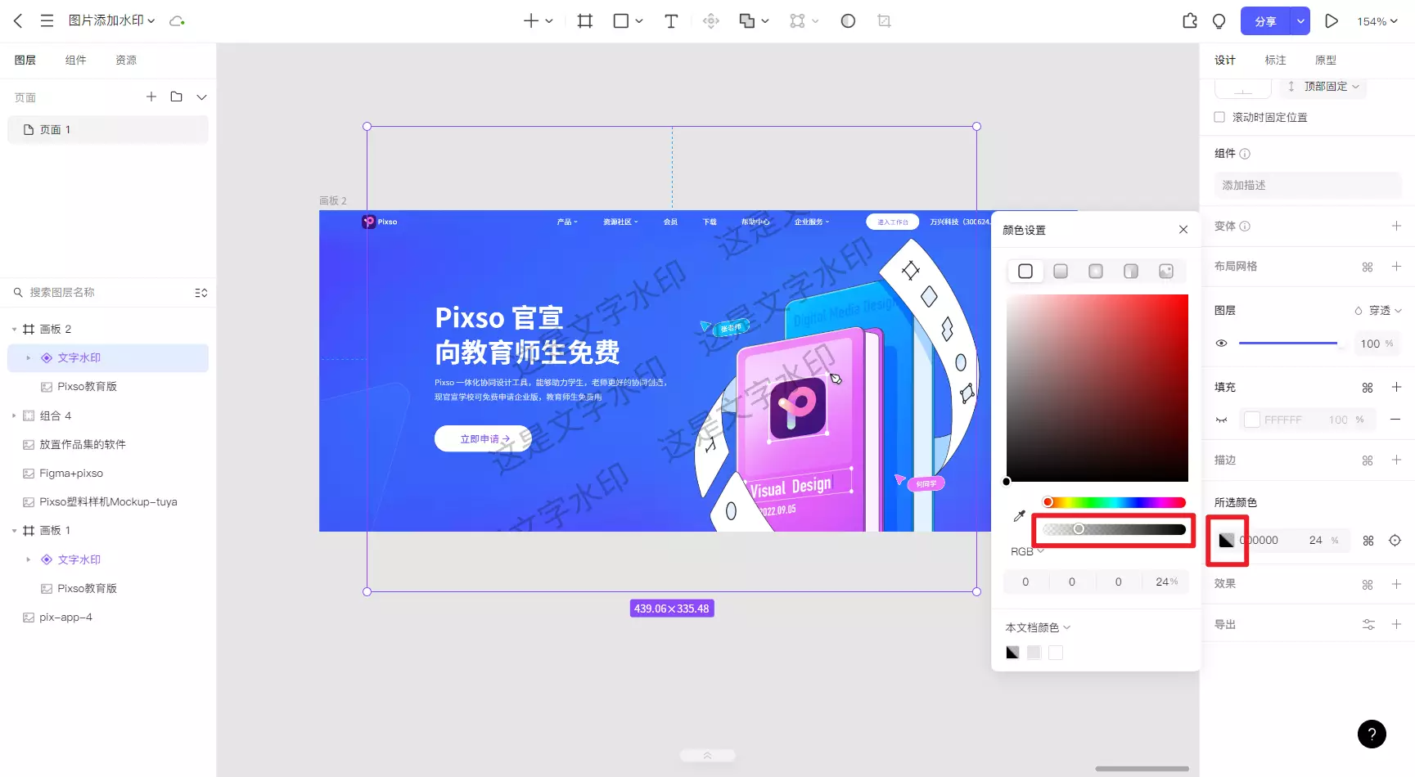Start prototype preview with play icon
The width and height of the screenshot is (1415, 777).
click(1332, 21)
